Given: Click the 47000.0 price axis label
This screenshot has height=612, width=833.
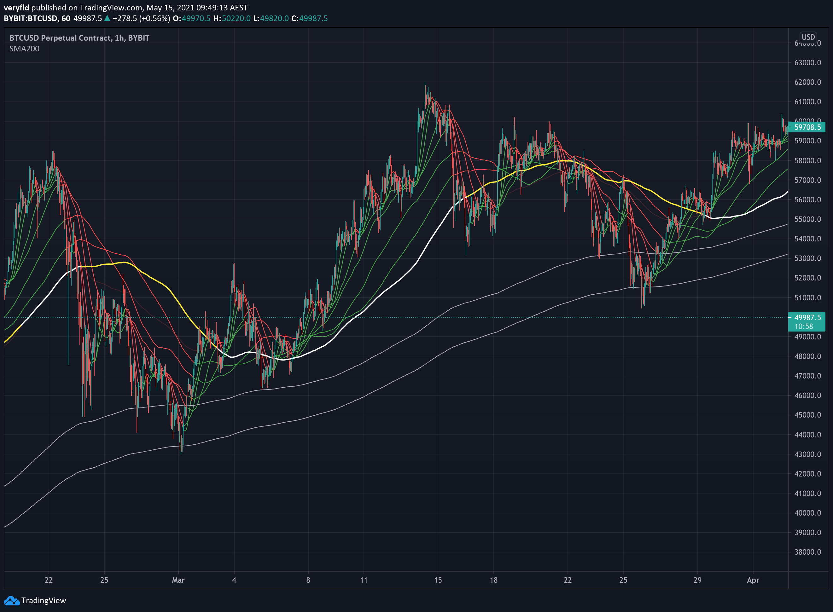Looking at the screenshot, I should point(808,376).
